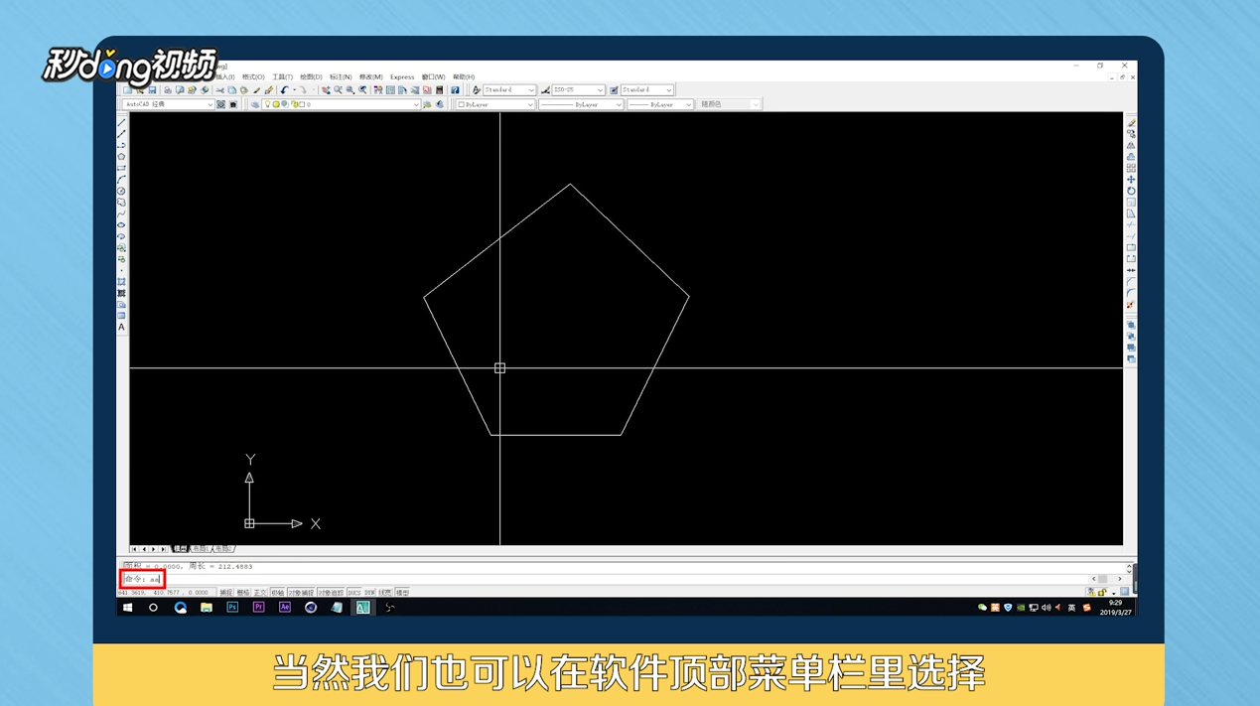Select the Erase tool in modify toolbar
Viewport: 1260px width, 706px height.
coord(1131,122)
